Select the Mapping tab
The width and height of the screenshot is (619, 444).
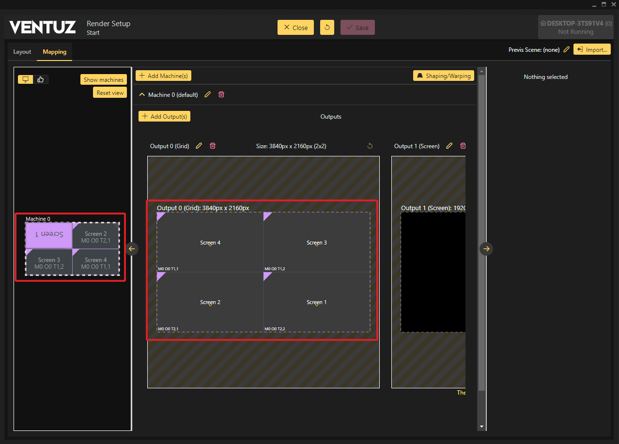click(x=54, y=52)
